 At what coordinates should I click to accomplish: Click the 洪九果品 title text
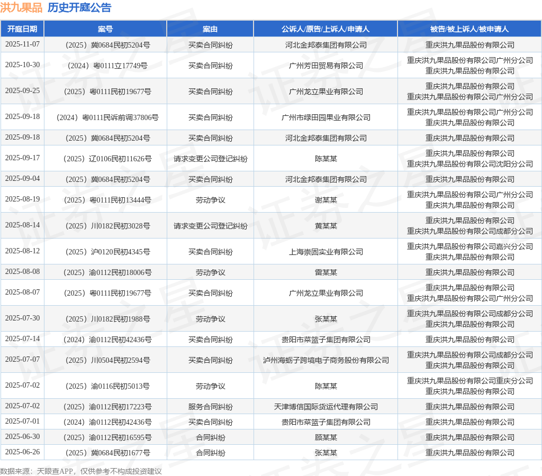pos(21,7)
